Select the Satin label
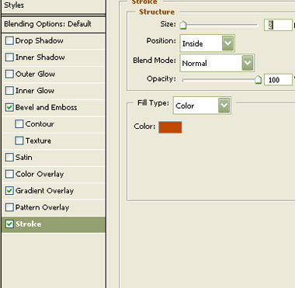This screenshot has width=295, height=288. pyautogui.click(x=24, y=158)
